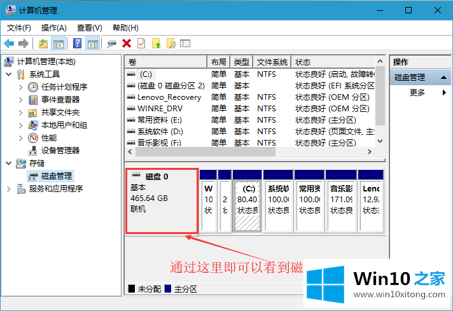Collapse the 系统工具 tree node
The width and height of the screenshot is (453, 311).
pos(9,74)
